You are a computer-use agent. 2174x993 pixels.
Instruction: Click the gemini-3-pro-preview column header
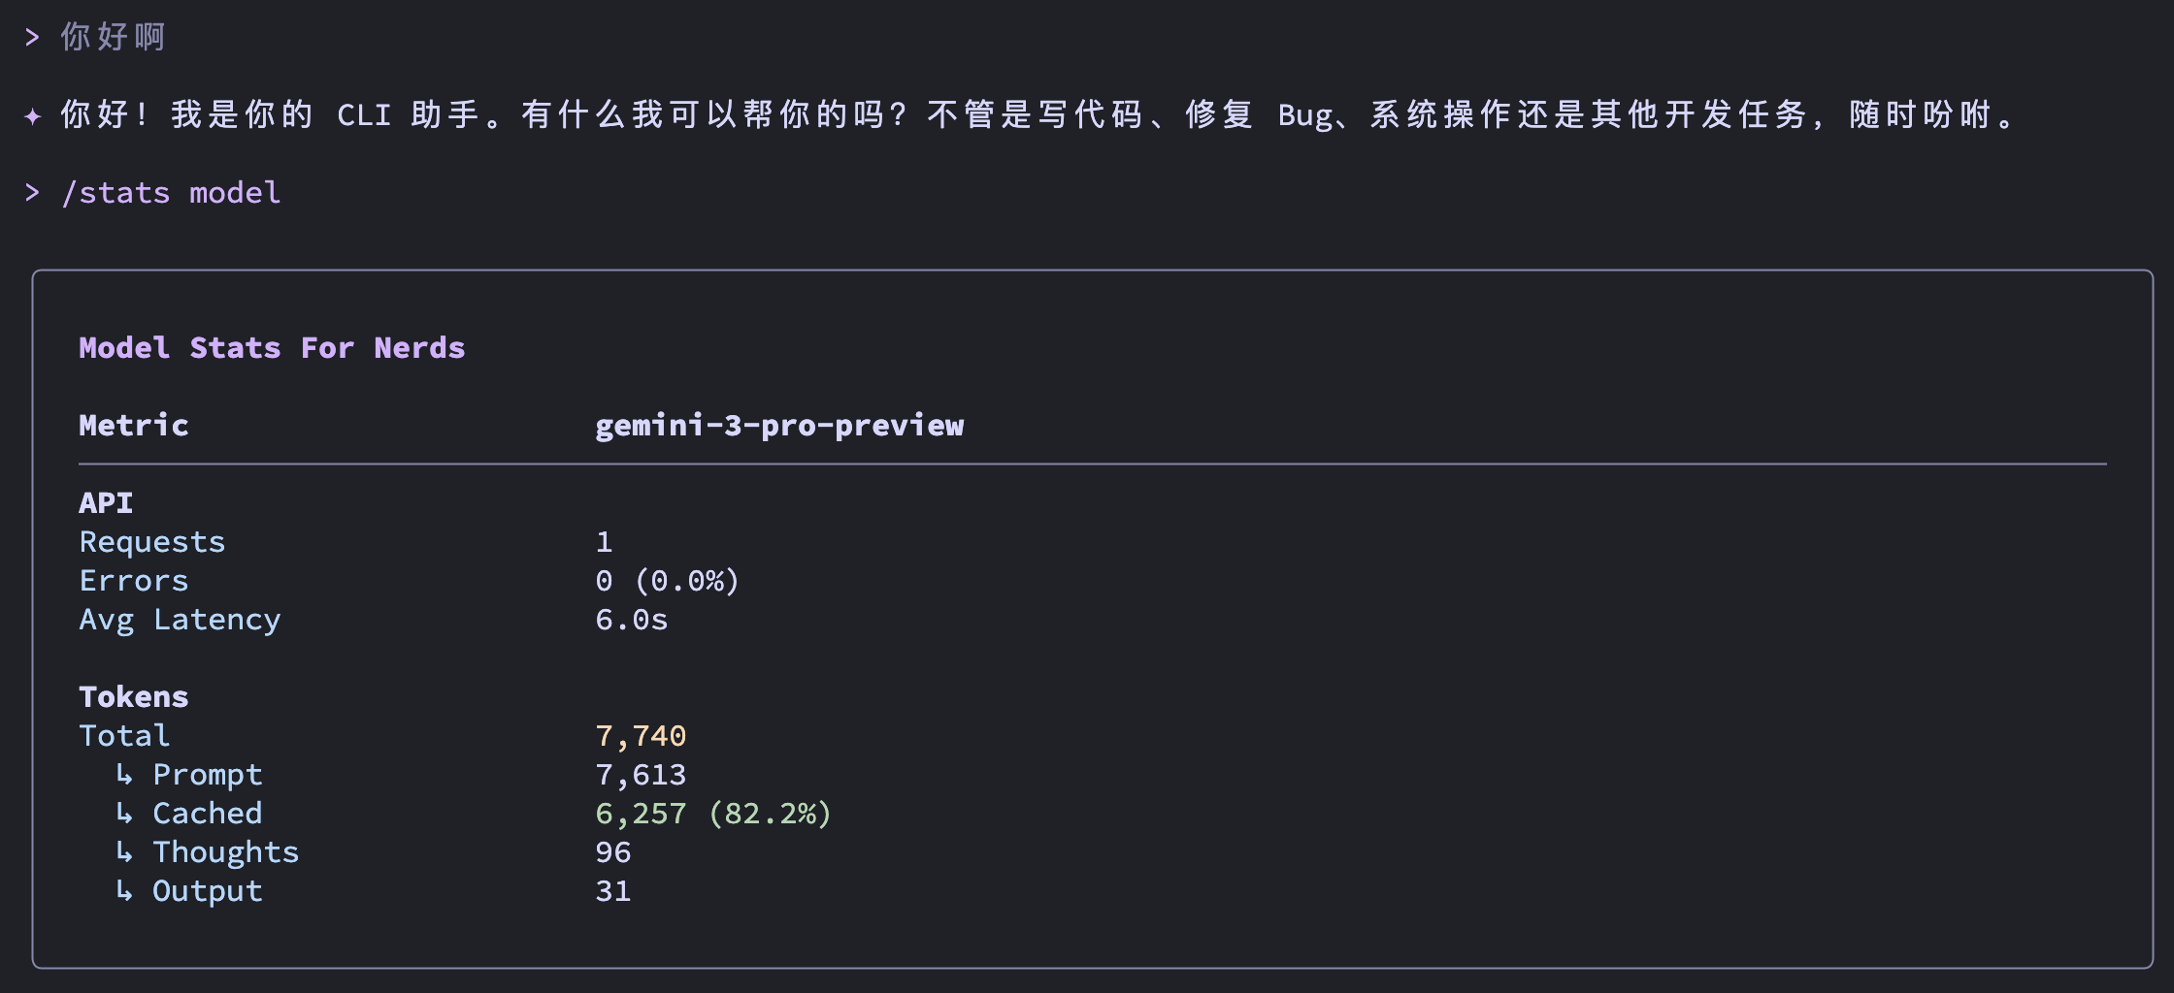(x=779, y=426)
